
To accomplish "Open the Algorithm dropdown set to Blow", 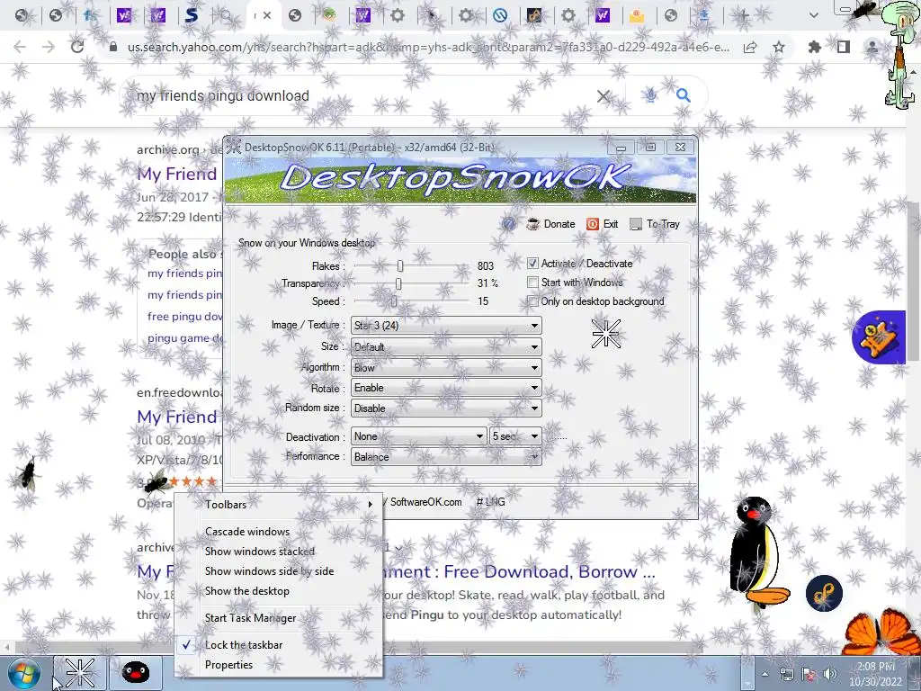I will (x=446, y=368).
